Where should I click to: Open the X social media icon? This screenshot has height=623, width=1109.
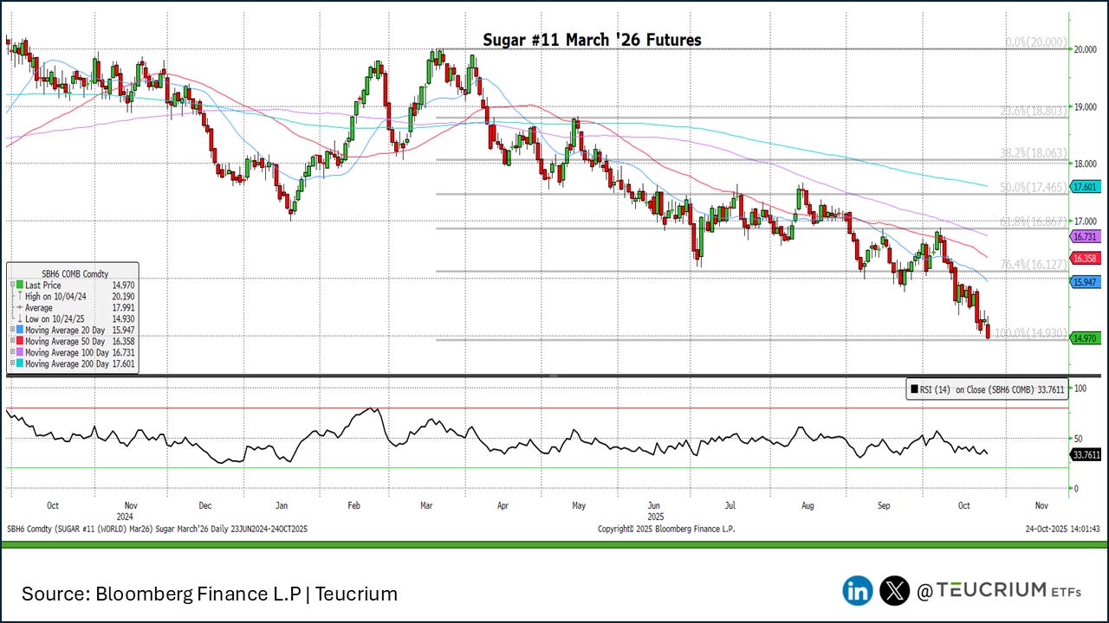(894, 591)
